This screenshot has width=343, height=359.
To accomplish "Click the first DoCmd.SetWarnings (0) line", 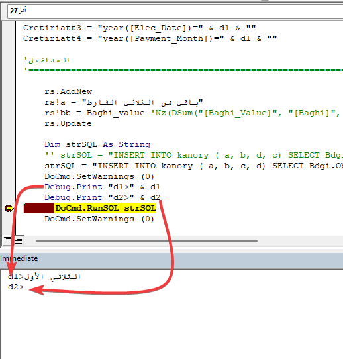I will (x=99, y=177).
